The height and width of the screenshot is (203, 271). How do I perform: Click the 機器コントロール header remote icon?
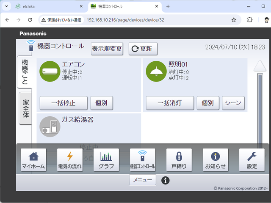click(31, 45)
